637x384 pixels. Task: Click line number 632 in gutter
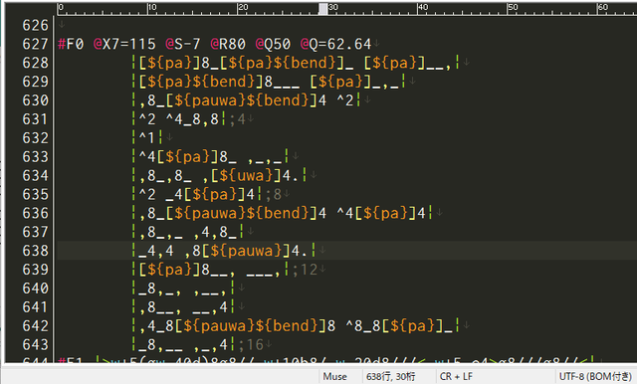tap(36, 138)
